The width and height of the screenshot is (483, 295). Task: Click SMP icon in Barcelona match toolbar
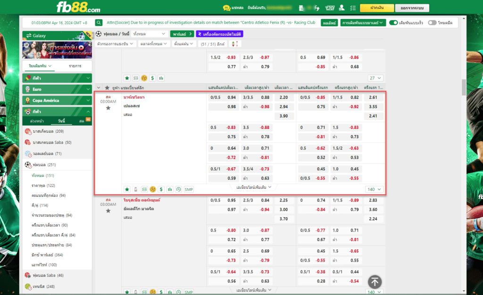click(189, 189)
